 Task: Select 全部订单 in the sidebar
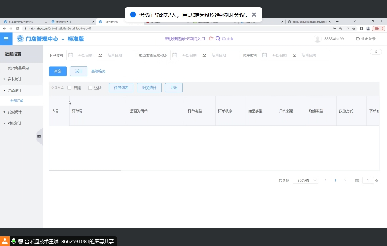17,101
